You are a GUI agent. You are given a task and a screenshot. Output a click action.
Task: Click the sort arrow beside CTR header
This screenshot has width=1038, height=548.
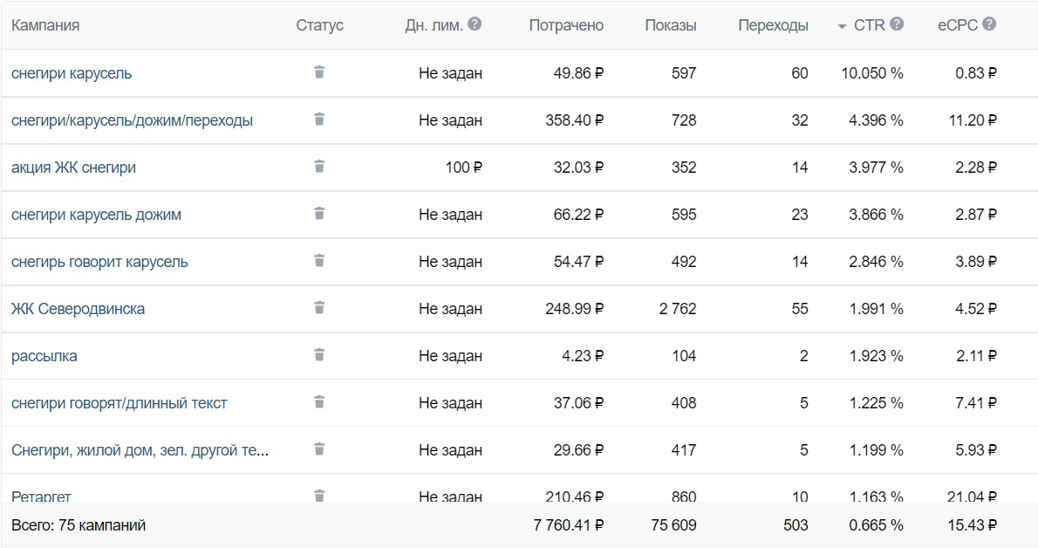(842, 26)
